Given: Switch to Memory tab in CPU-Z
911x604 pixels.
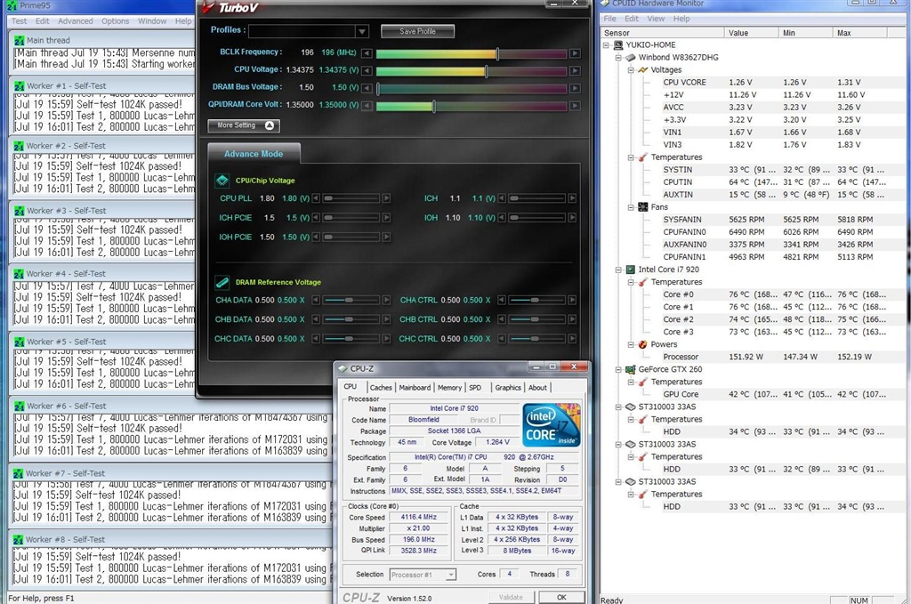Looking at the screenshot, I should [449, 387].
